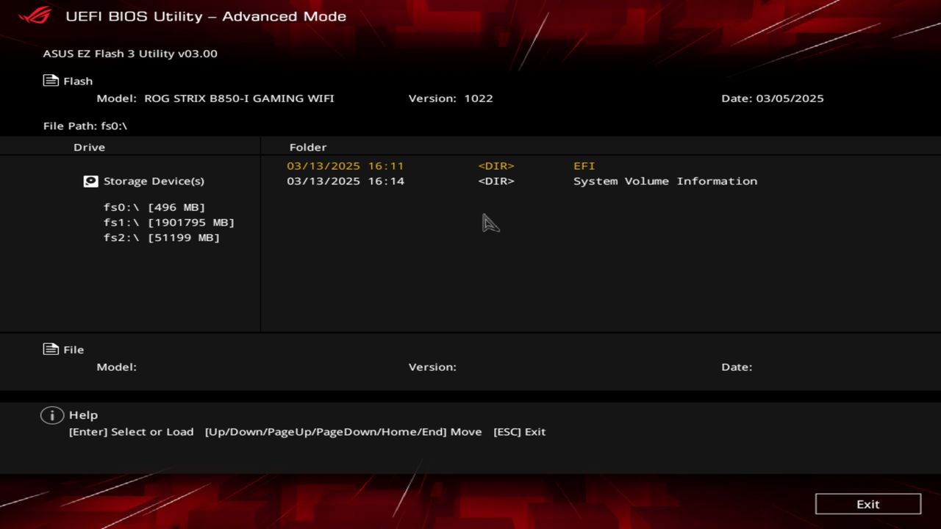The height and width of the screenshot is (529, 941).
Task: Select drive fs0:\ [496 MB]
Action: pyautogui.click(x=154, y=207)
